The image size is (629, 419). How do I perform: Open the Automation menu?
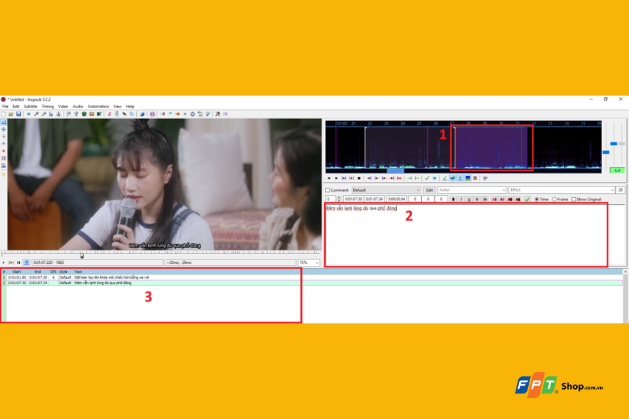[98, 107]
